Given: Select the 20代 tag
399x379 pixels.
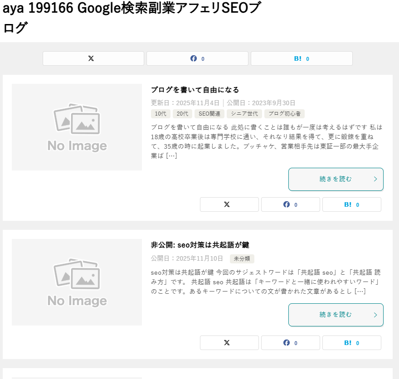Looking at the screenshot, I should point(182,114).
